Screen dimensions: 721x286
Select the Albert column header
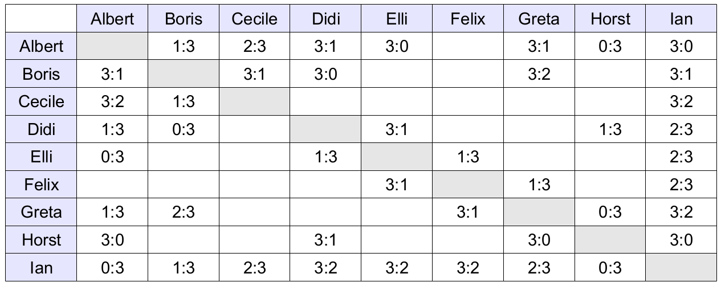pos(112,19)
